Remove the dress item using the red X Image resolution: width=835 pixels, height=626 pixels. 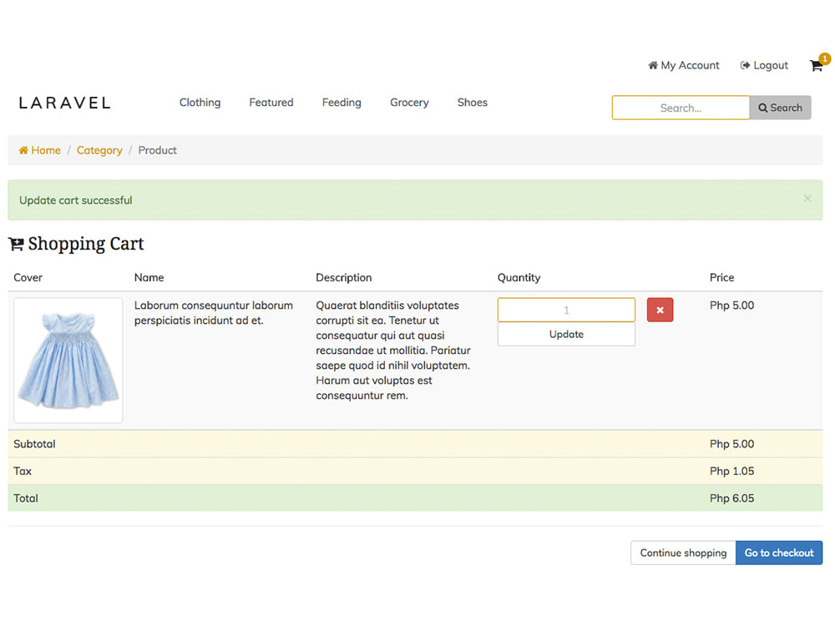coord(660,310)
